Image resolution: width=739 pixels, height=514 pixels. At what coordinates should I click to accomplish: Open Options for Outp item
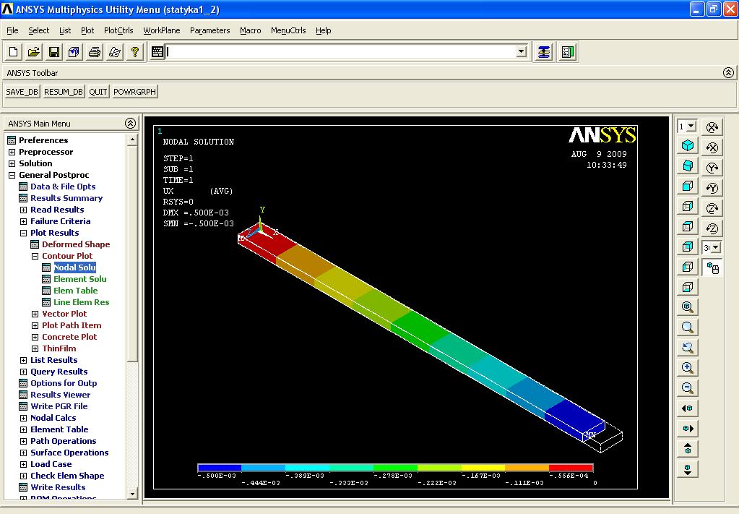tap(64, 383)
